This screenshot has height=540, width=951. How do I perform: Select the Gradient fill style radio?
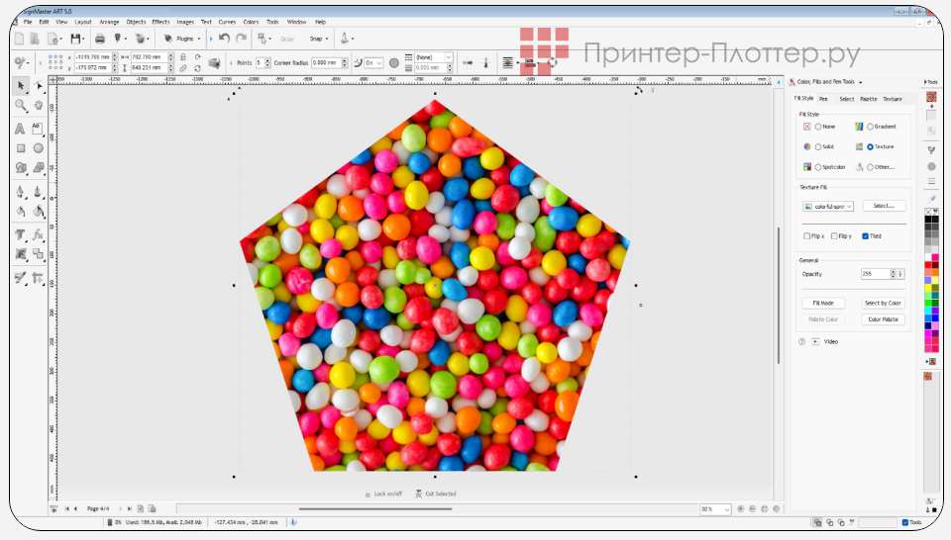coord(870,127)
